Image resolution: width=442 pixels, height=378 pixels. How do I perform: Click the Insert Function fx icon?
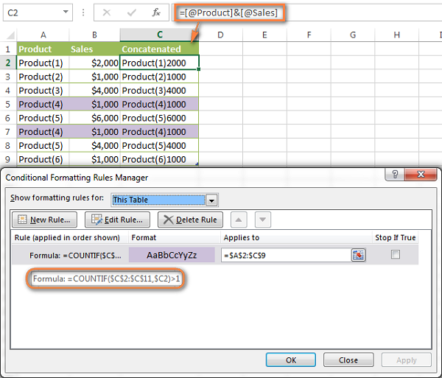click(x=156, y=13)
